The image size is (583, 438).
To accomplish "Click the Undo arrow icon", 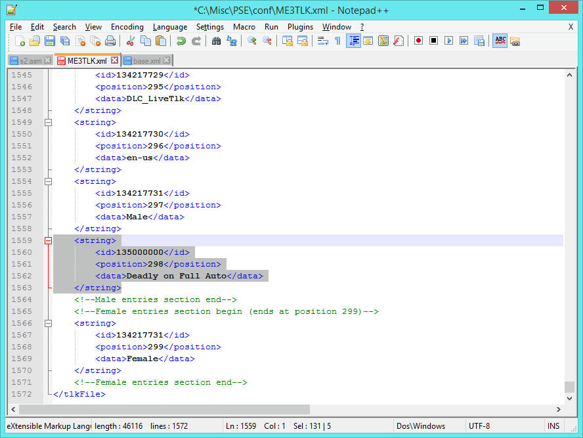I will point(181,41).
